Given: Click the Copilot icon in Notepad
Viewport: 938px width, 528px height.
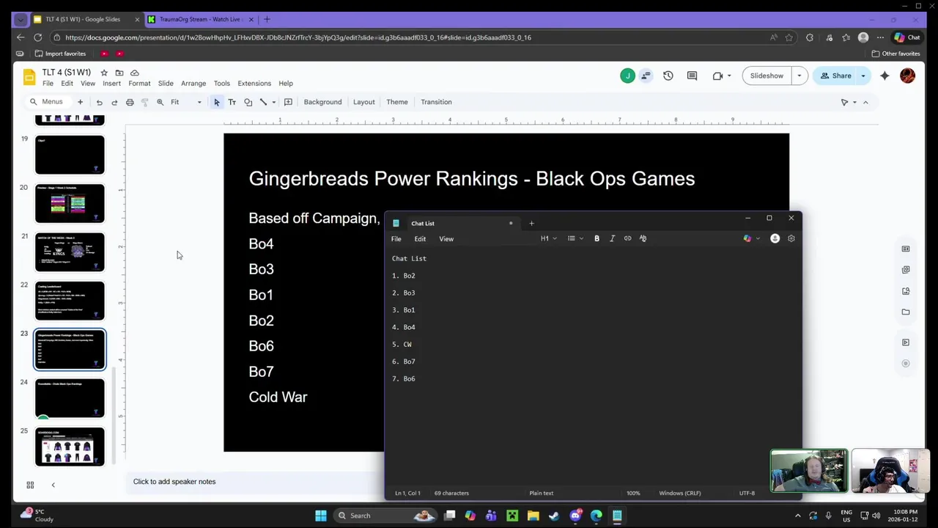Looking at the screenshot, I should [747, 238].
